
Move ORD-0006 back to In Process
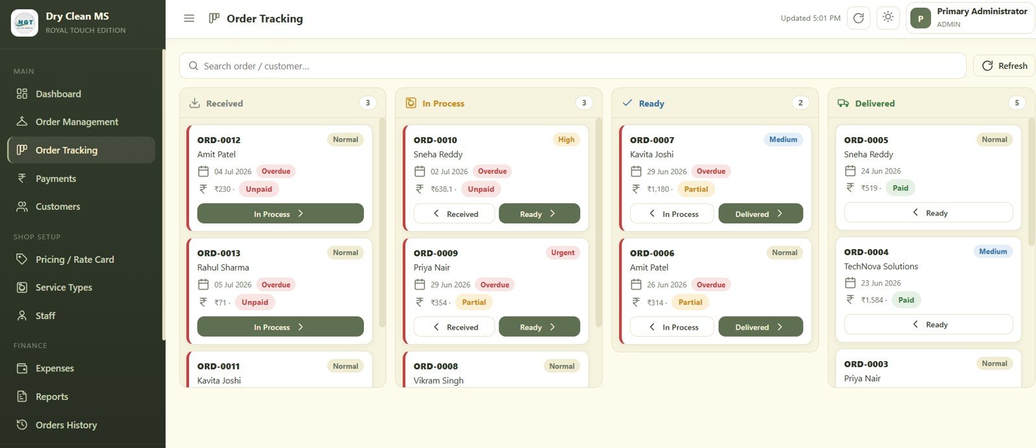[672, 327]
